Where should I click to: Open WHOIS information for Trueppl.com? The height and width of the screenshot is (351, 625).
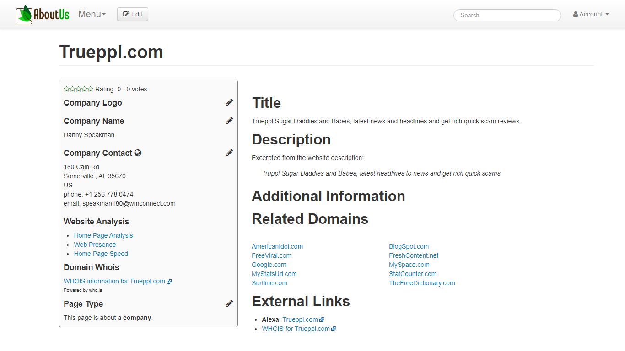pos(114,281)
